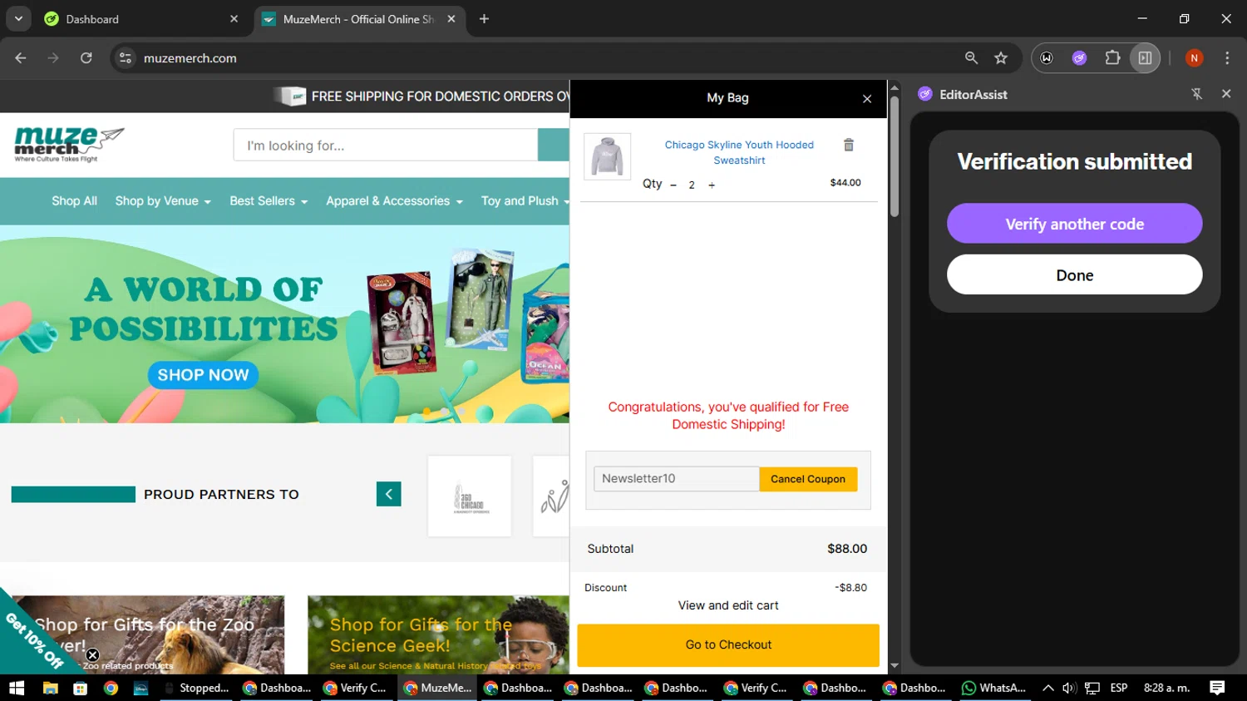Dismiss the Get 10% Off corner badge

92,655
